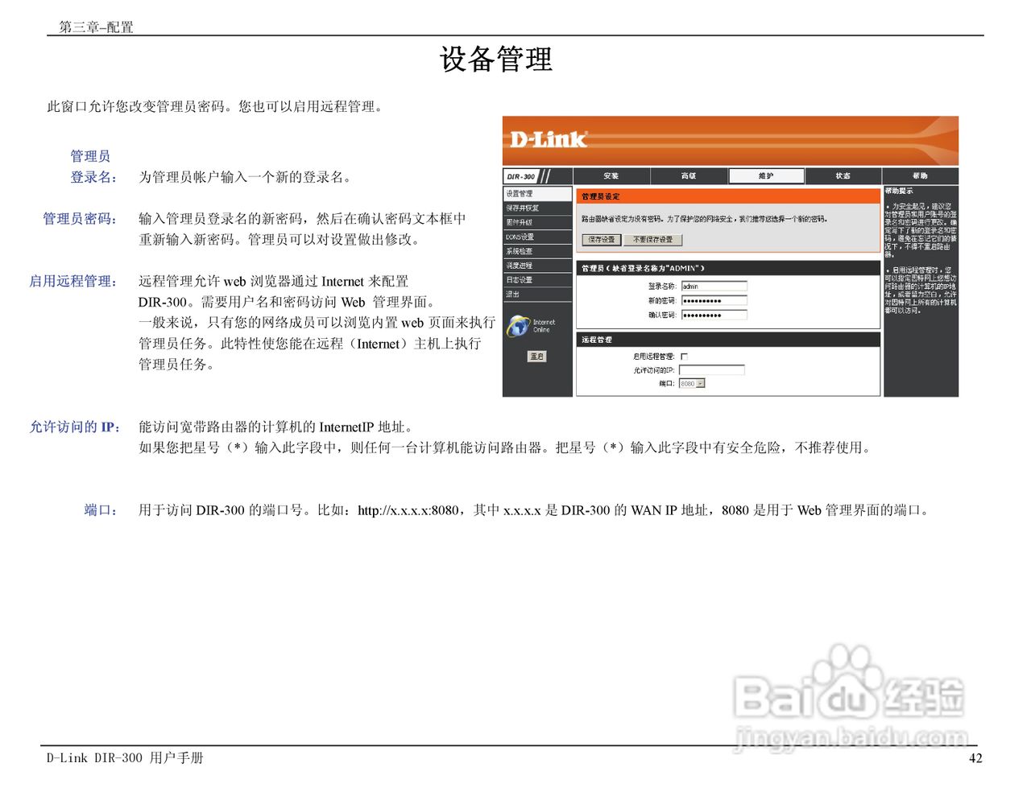
Task: Click the Internet Online globe icon
Action: point(518,326)
